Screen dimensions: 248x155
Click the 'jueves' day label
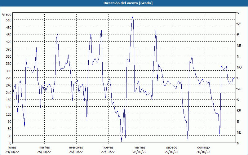108,147
